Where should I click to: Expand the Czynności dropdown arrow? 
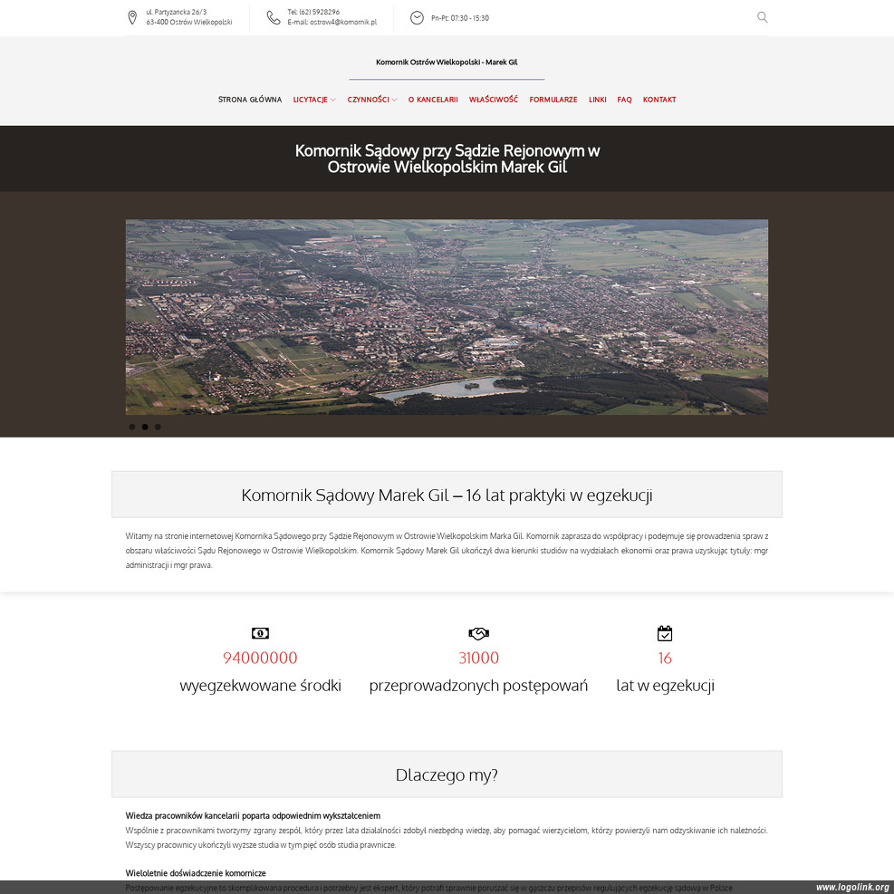click(394, 100)
